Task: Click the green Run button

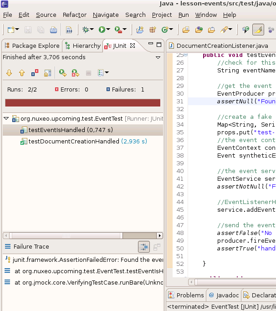Action: (102, 30)
